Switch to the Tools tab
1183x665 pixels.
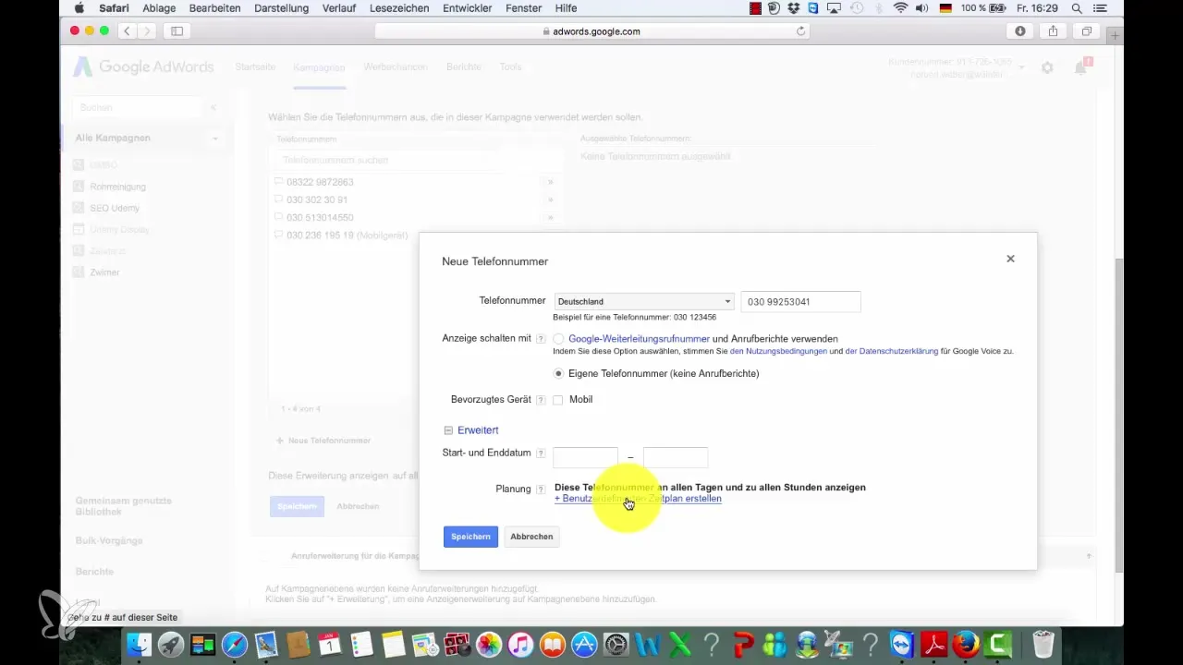click(510, 67)
